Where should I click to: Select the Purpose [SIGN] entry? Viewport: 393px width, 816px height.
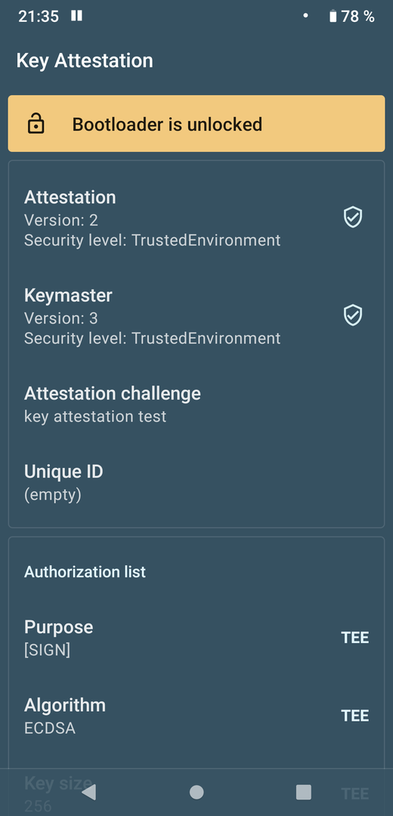[196, 638]
